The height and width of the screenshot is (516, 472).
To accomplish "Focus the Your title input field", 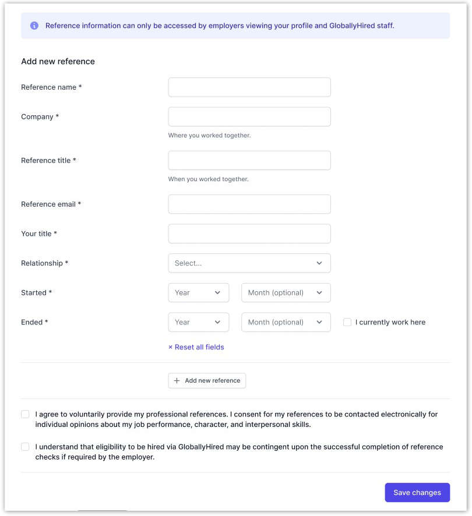I will point(249,234).
